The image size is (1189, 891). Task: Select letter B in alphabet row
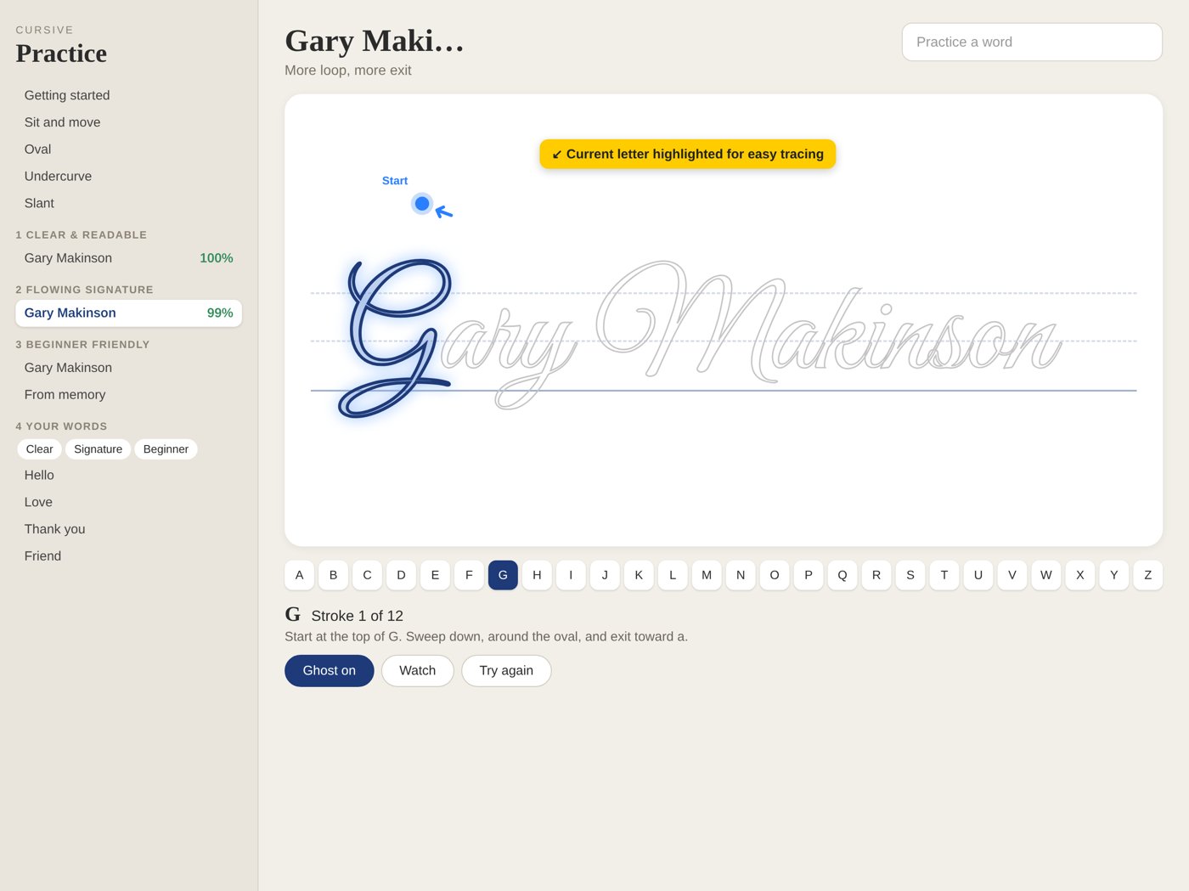pyautogui.click(x=333, y=575)
